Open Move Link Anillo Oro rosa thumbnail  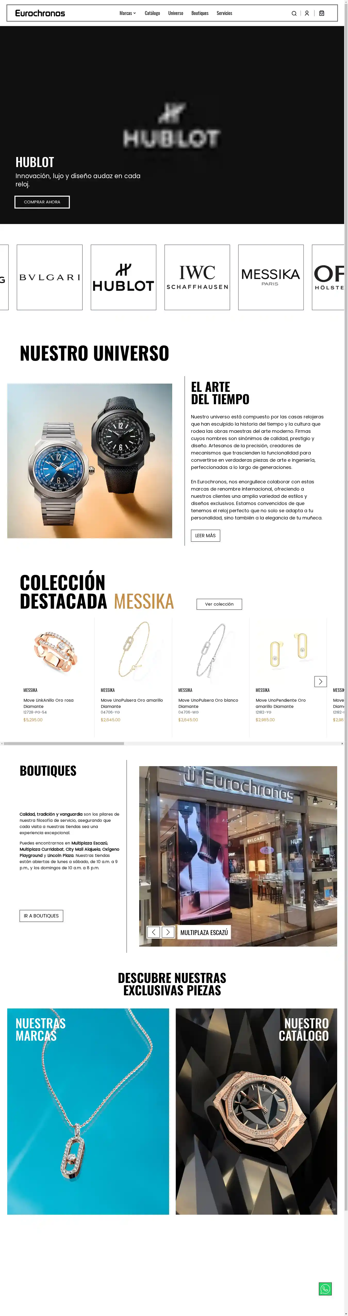[56, 651]
